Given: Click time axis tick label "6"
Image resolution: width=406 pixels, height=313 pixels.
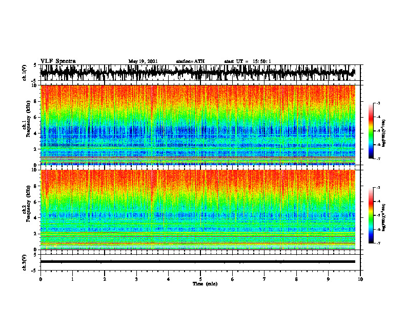Looking at the screenshot, I should pyautogui.click(x=233, y=279).
